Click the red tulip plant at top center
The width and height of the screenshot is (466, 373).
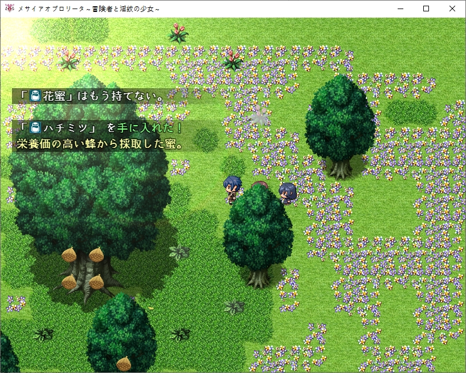(178, 32)
